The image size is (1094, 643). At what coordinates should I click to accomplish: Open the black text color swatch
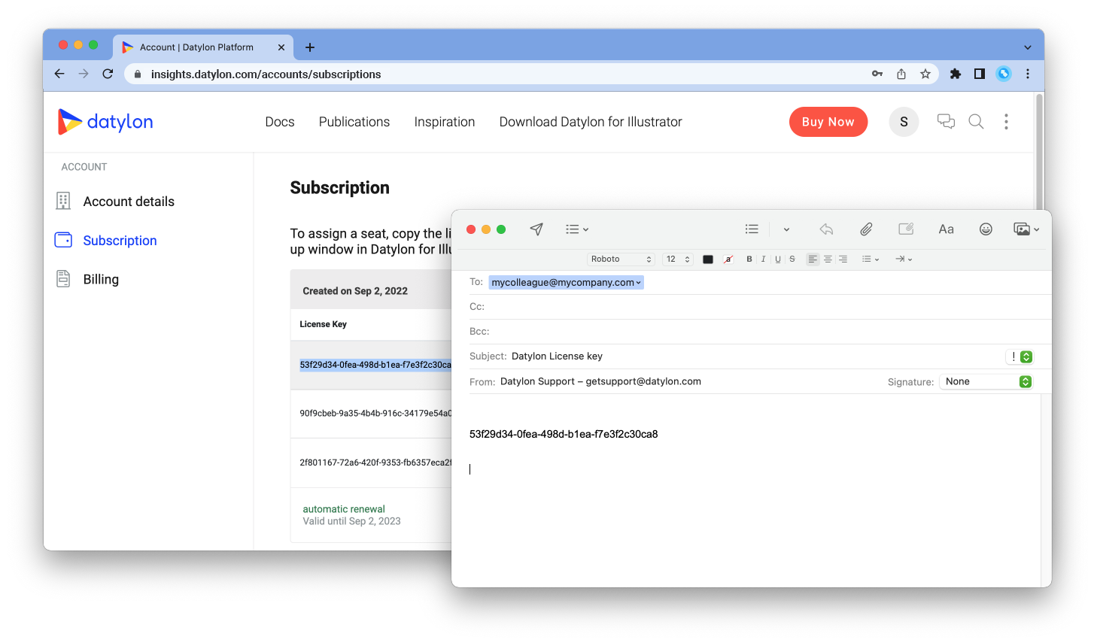pyautogui.click(x=708, y=259)
